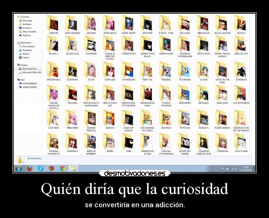Select Disco local (C:) drive

point(28,69)
